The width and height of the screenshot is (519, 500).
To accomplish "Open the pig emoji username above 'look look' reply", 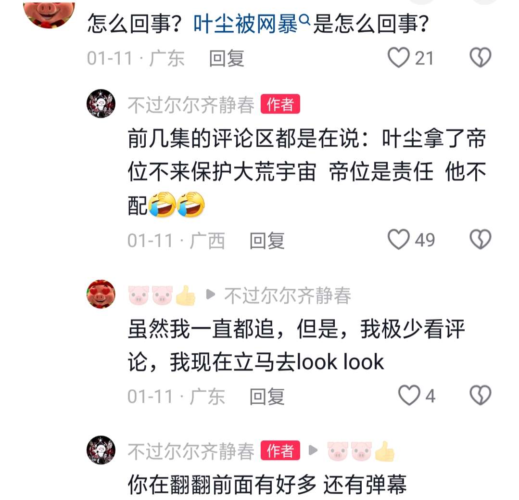I will pos(162,295).
